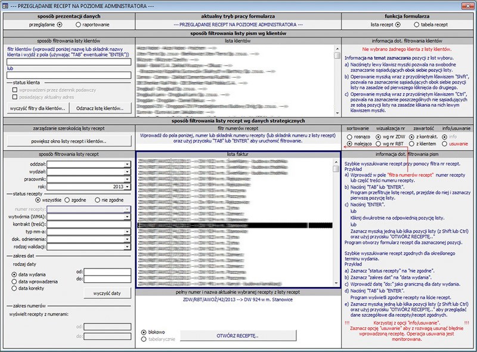This screenshot has width=477, height=352.
Task: Open the 'rok' dropdown showing 2013
Action: (128, 187)
